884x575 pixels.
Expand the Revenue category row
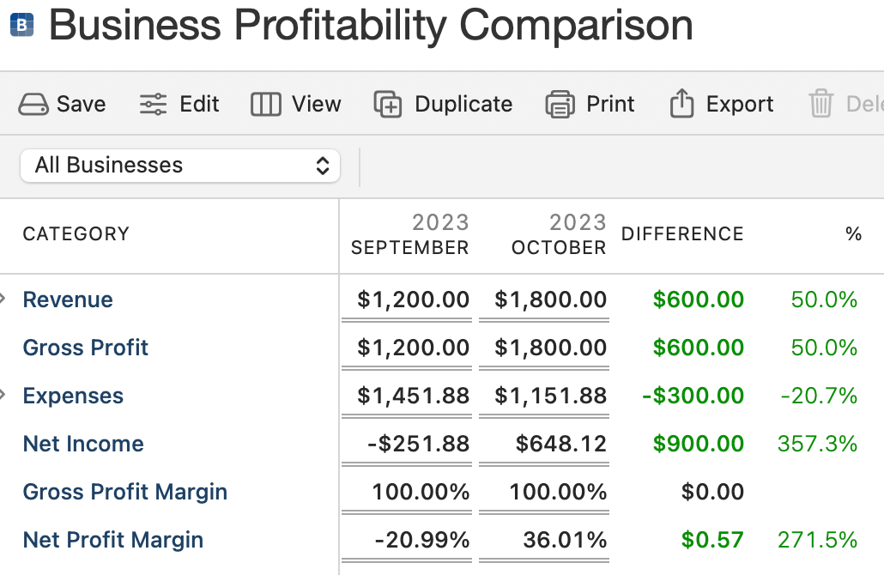[x=3, y=300]
